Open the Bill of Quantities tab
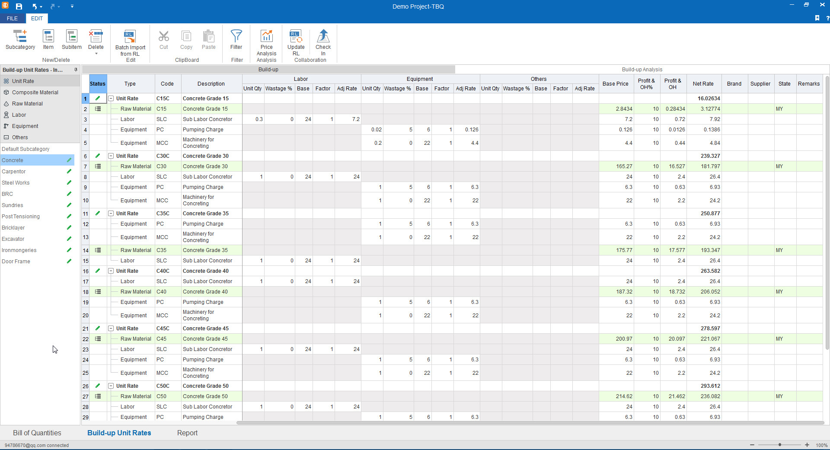Viewport: 830px width, 450px height. [x=37, y=433]
